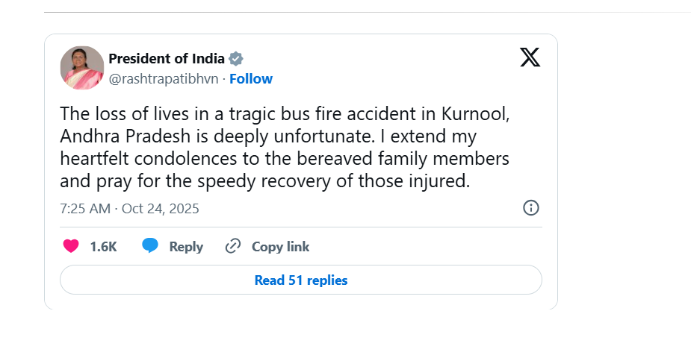Viewport: 691px width, 352px height.
Task: Click the words Andhra Pradesh in the tweet
Action: pyautogui.click(x=116, y=137)
